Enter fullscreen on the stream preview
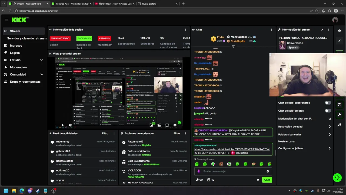346x195 pixels. pos(167,125)
